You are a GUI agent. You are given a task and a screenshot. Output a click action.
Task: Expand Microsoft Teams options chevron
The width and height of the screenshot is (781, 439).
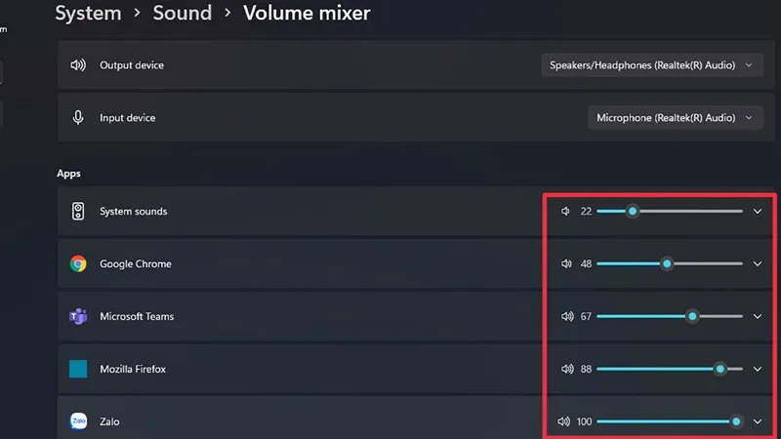pyautogui.click(x=758, y=316)
